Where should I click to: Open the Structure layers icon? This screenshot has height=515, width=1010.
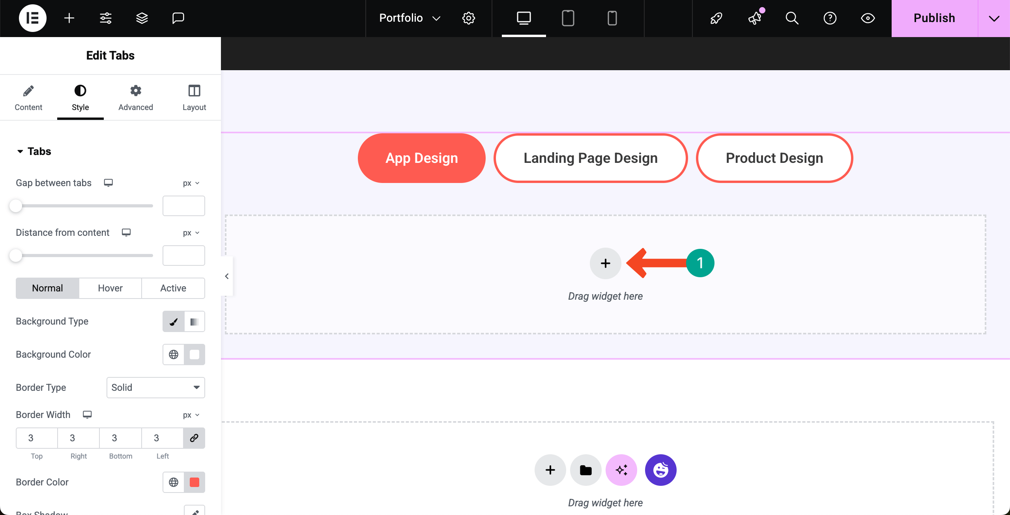[x=142, y=18]
